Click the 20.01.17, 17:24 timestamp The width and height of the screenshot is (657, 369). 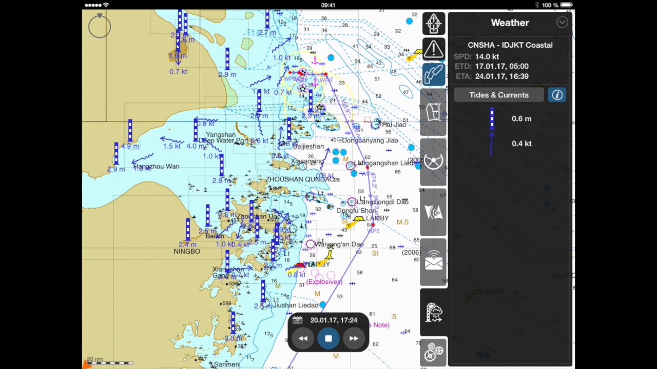pos(334,320)
